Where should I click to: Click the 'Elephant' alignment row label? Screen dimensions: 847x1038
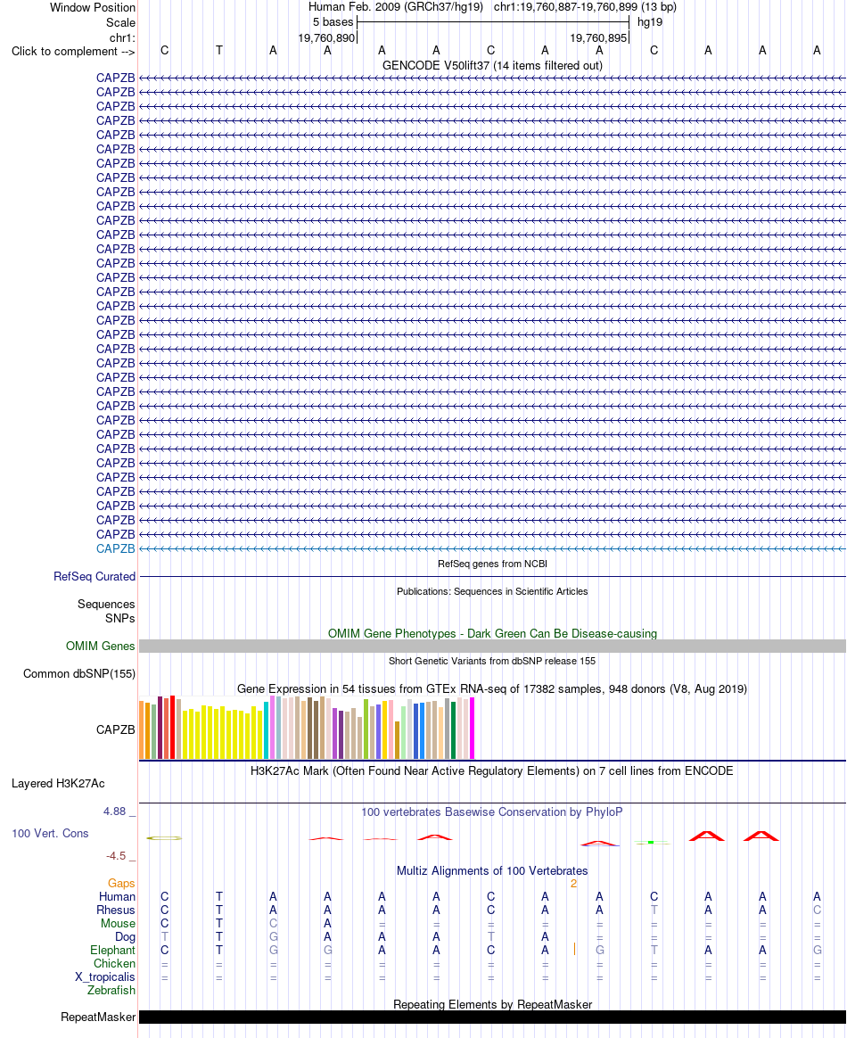click(x=112, y=951)
